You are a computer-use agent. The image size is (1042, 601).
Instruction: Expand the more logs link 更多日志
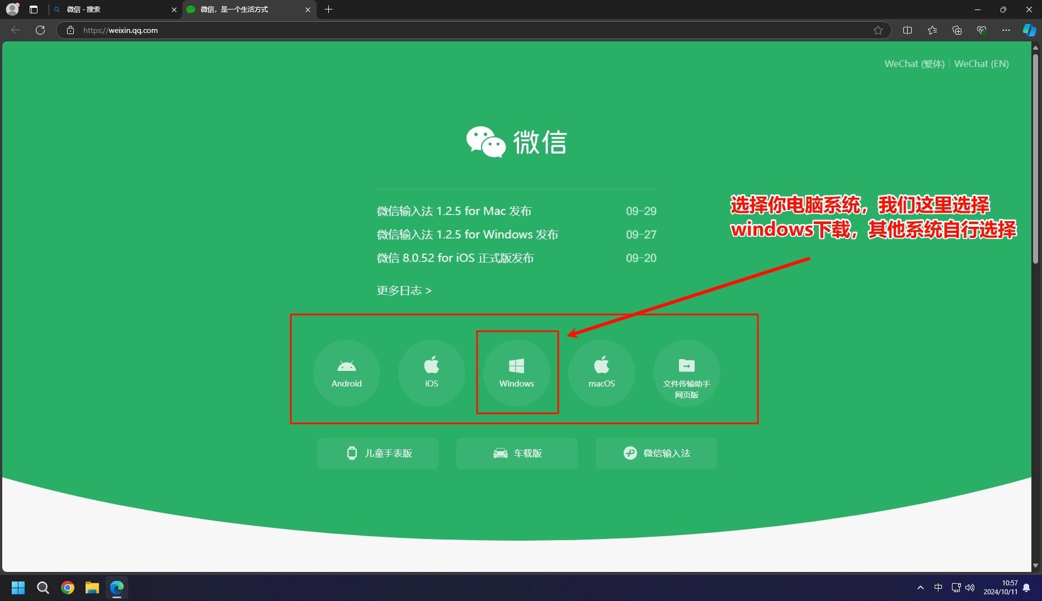coord(404,290)
